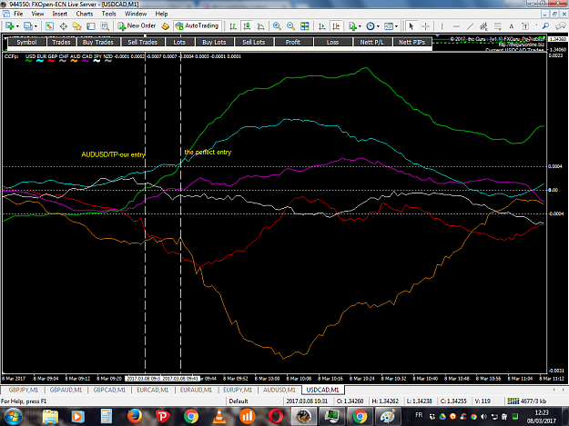Open the Profiles dropdown arrow
Image resolution: width=569 pixels, height=426 pixels.
coord(36,26)
